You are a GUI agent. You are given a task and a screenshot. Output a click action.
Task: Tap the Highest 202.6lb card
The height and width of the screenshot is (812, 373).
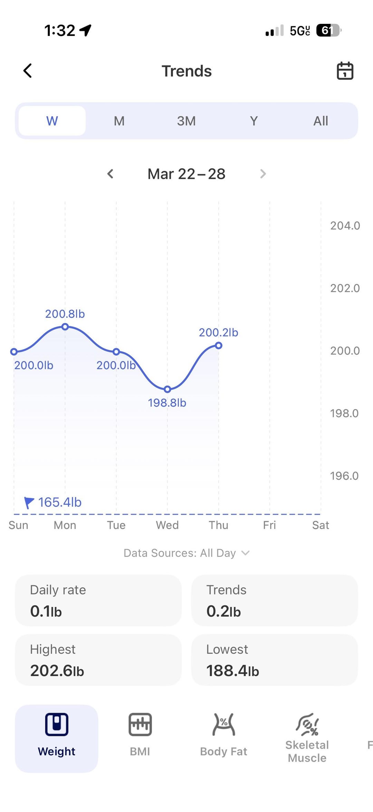point(98,660)
